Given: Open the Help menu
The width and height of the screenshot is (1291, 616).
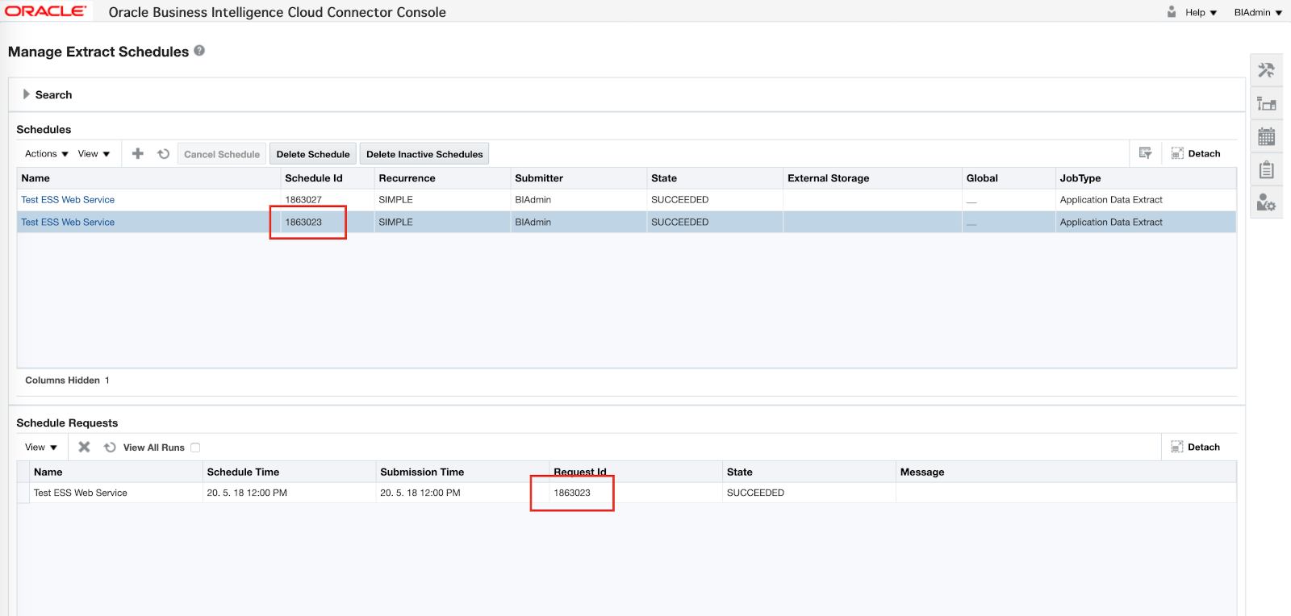Looking at the screenshot, I should point(1201,12).
